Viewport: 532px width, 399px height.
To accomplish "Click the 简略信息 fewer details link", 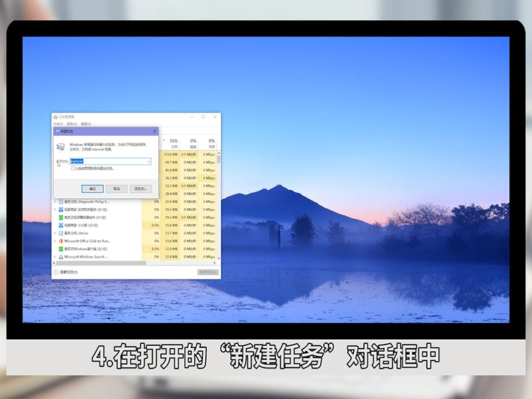I will tap(69, 272).
